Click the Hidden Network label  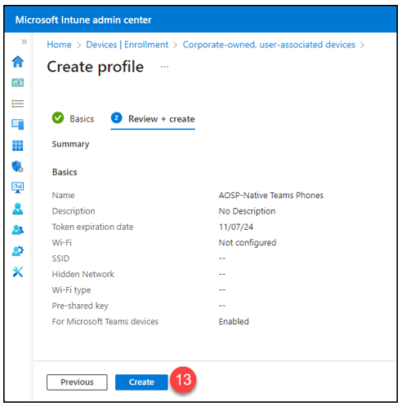click(x=83, y=274)
